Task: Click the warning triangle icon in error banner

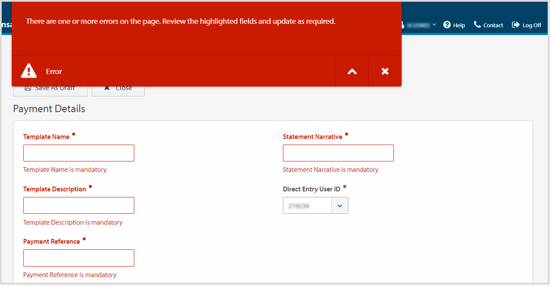Action: tap(29, 71)
